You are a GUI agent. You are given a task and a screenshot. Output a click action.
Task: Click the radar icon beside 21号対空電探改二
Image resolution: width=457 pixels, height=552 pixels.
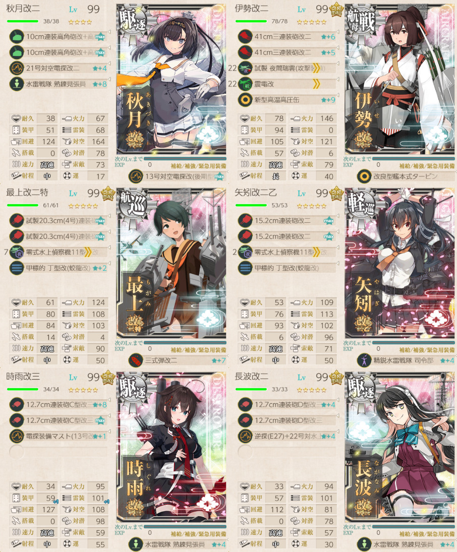16,68
